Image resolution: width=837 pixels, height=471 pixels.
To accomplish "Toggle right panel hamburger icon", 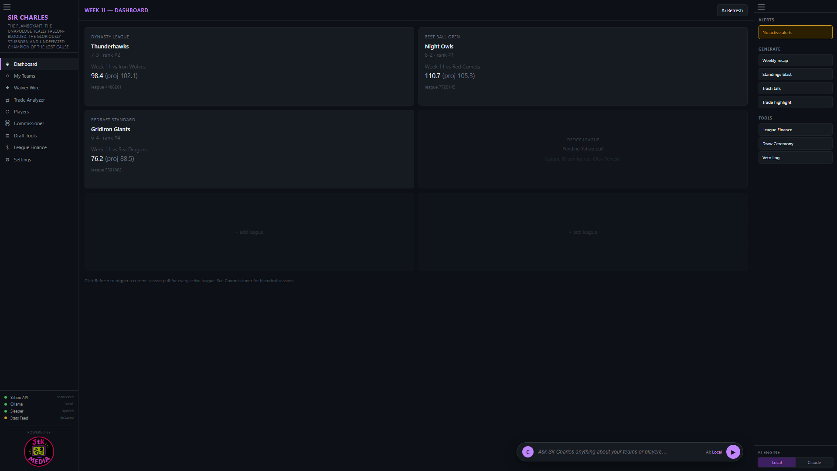I will click(x=761, y=7).
